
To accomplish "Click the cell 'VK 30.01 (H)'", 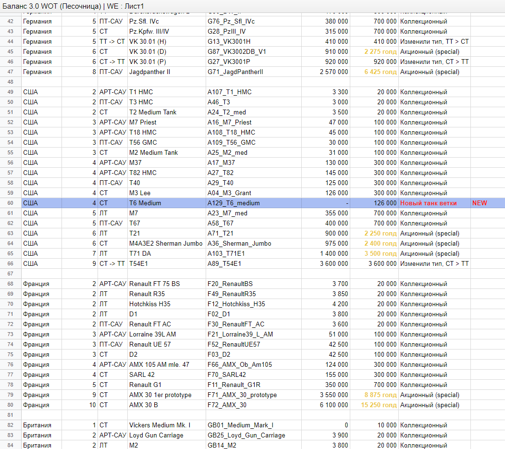I will pyautogui.click(x=167, y=41).
